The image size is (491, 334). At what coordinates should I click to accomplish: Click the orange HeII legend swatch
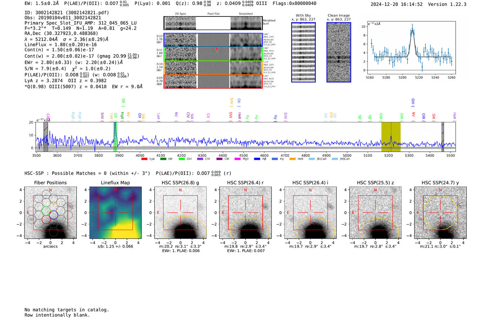(292, 159)
